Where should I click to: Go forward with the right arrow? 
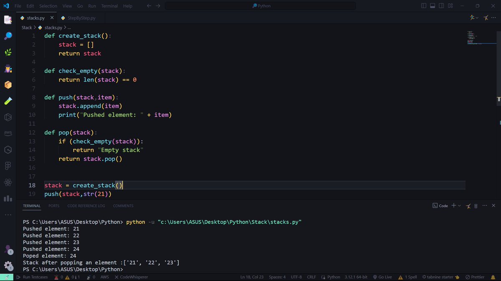pos(158,6)
